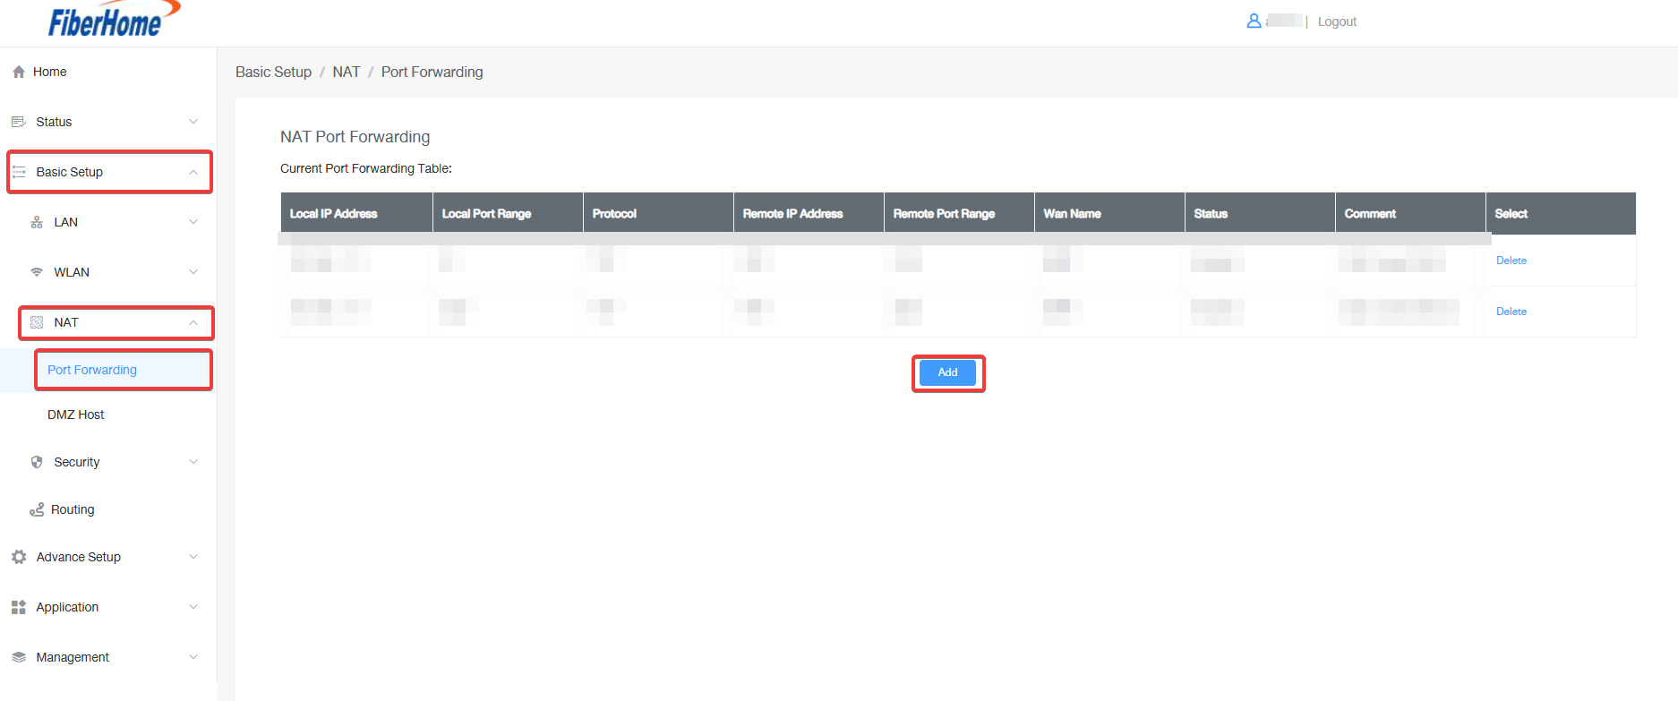This screenshot has height=701, width=1678.
Task: Click the Management layers icon
Action: [19, 657]
